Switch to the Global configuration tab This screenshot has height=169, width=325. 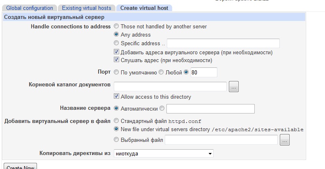click(30, 8)
